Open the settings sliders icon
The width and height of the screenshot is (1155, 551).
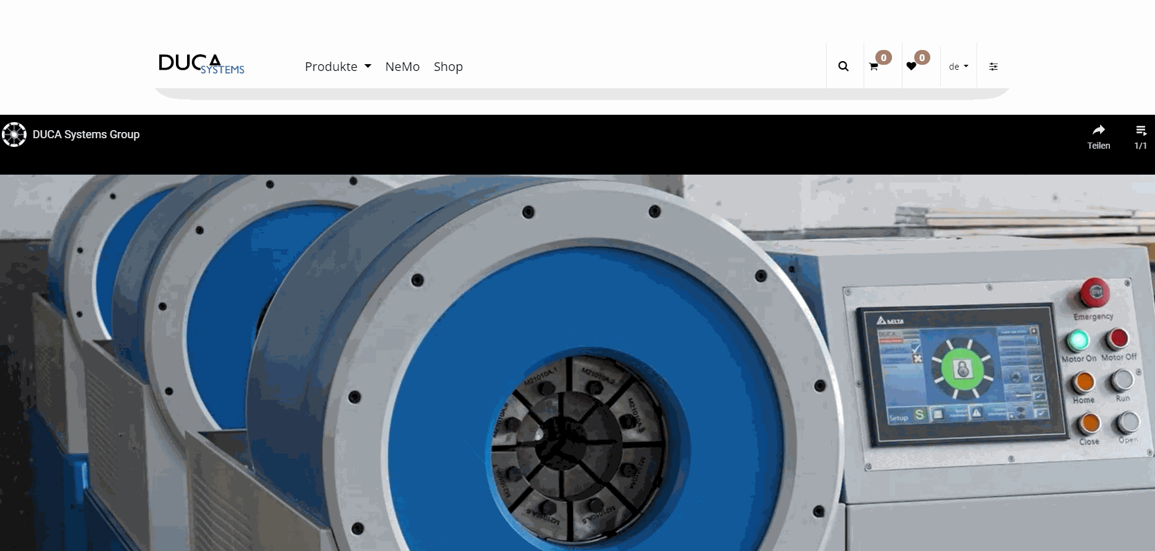coord(993,67)
